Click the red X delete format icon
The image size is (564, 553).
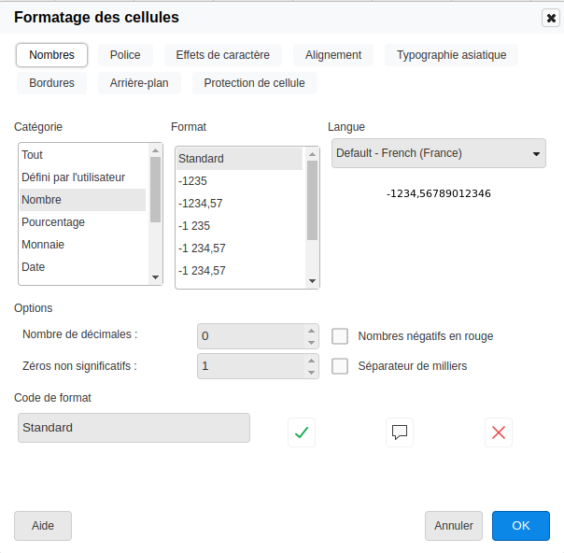499,432
